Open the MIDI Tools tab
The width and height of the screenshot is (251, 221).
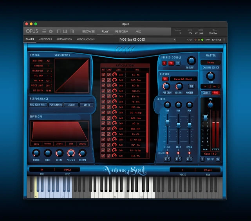[45, 39]
